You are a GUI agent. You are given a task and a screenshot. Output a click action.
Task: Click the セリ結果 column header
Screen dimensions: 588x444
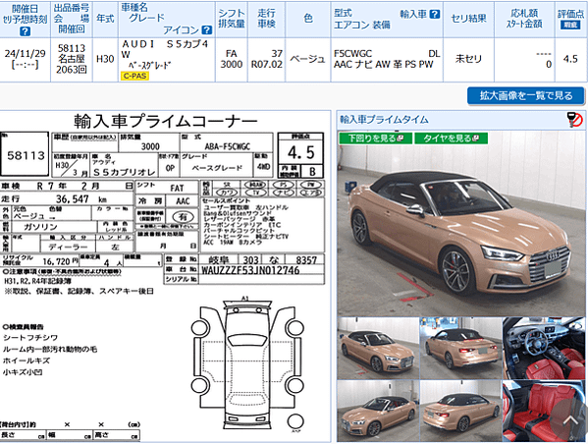(468, 19)
